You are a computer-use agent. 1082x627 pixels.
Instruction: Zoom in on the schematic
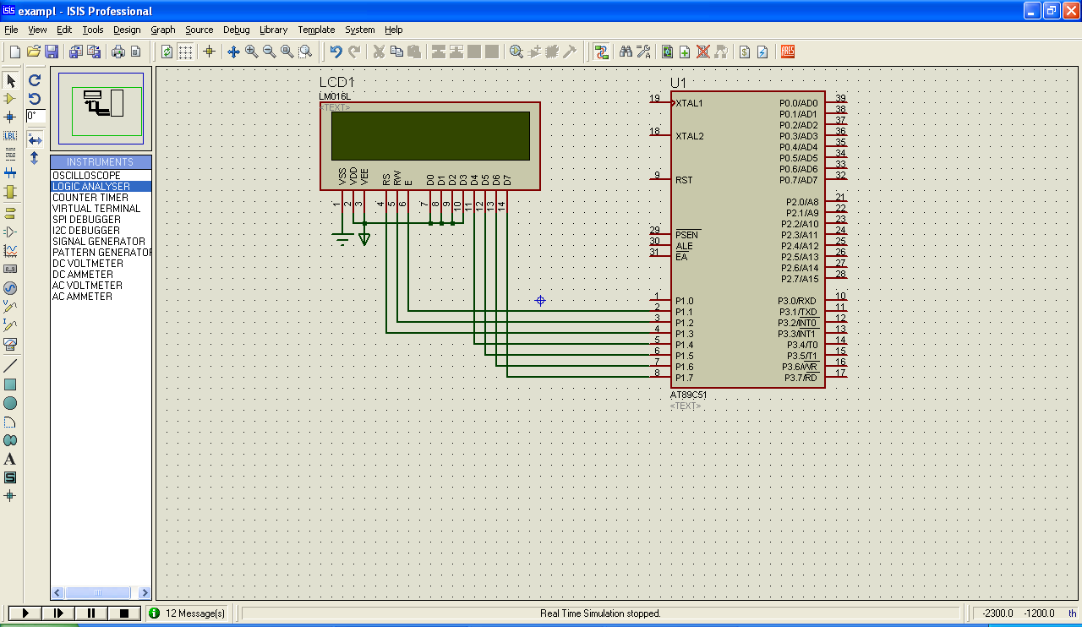tap(251, 52)
